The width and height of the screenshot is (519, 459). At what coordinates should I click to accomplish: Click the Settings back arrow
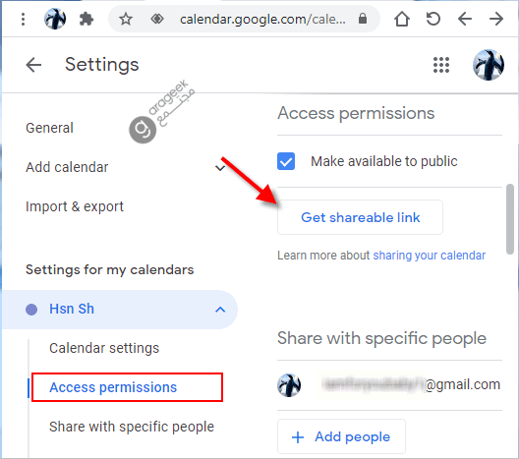[33, 65]
